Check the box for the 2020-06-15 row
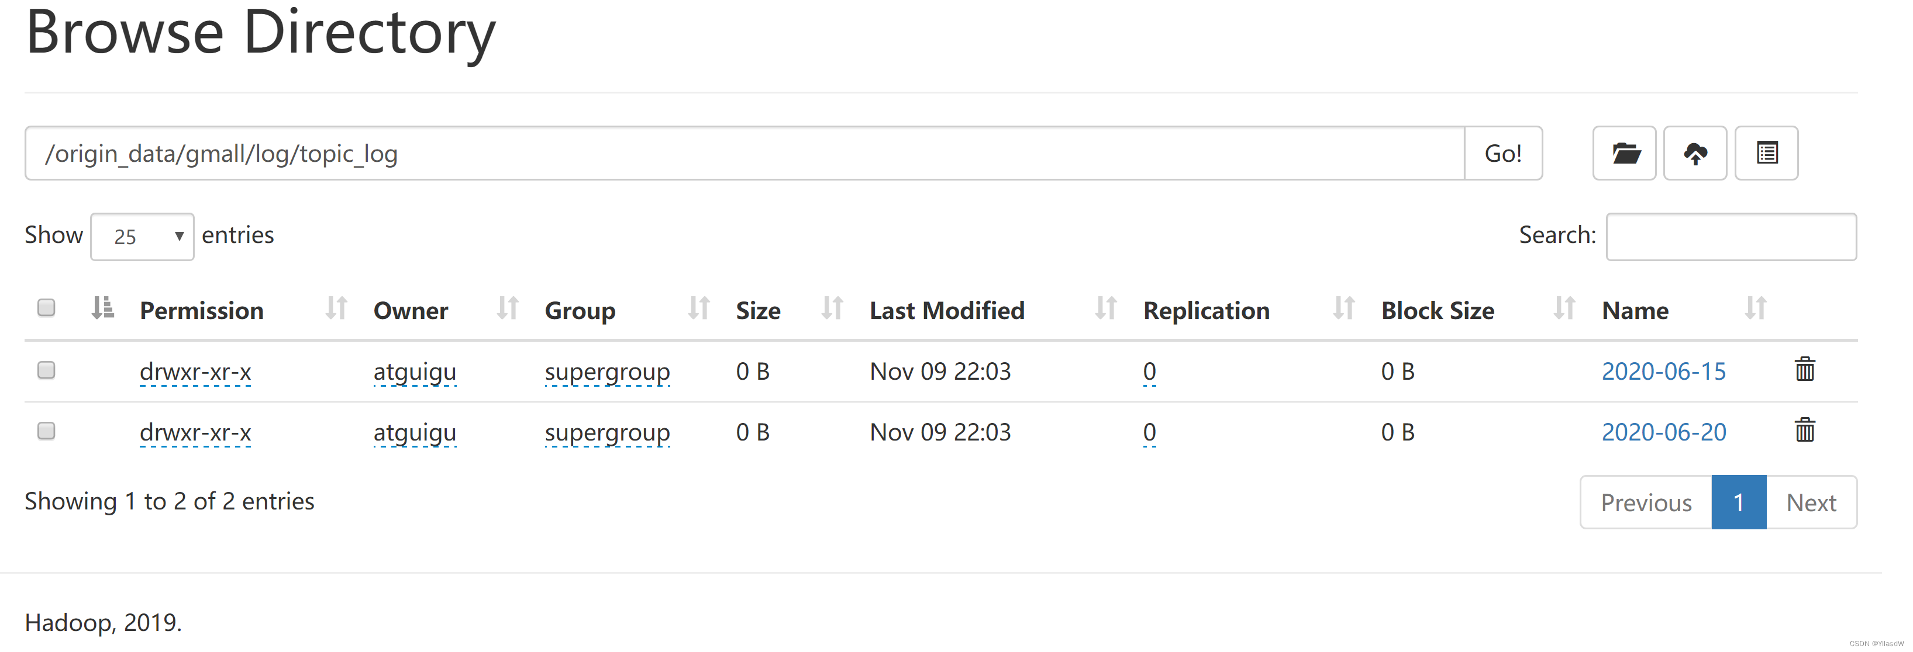 (46, 370)
